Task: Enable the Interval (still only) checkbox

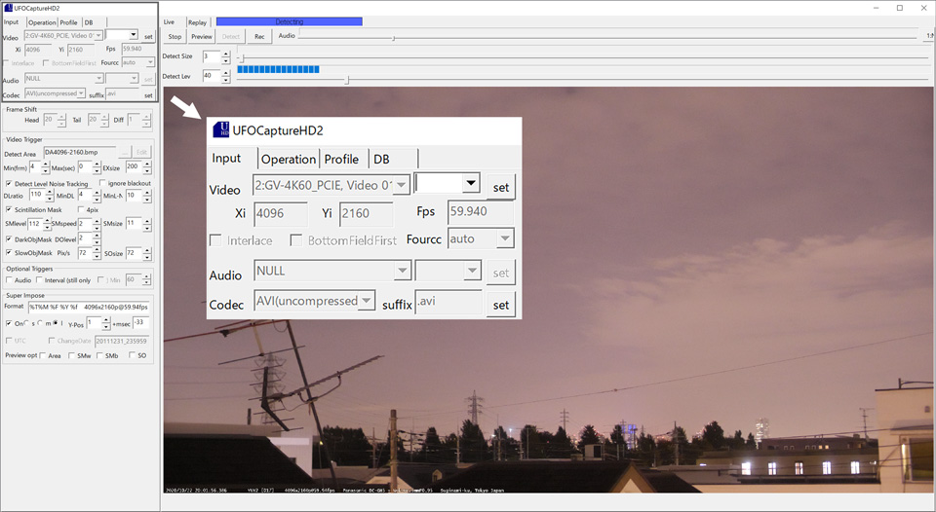Action: (39, 280)
